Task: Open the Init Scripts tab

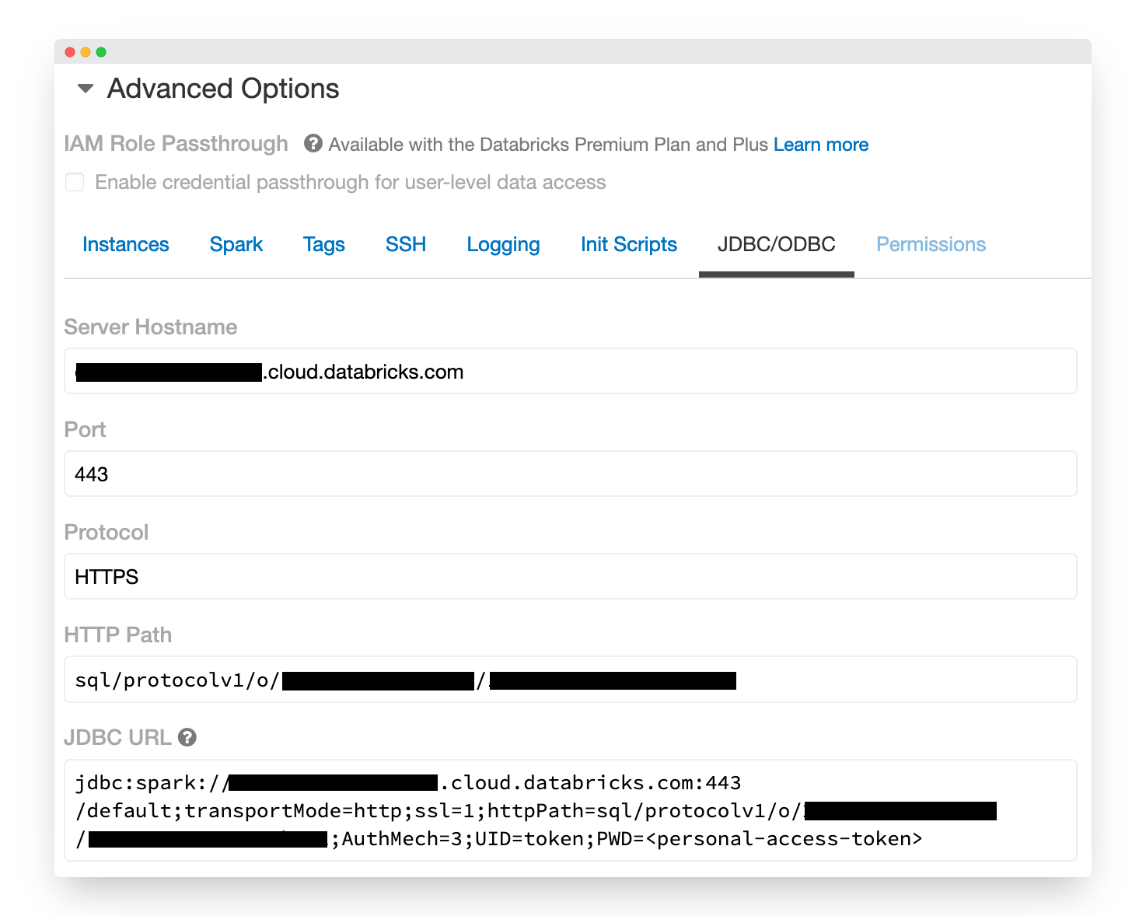Action: (628, 244)
